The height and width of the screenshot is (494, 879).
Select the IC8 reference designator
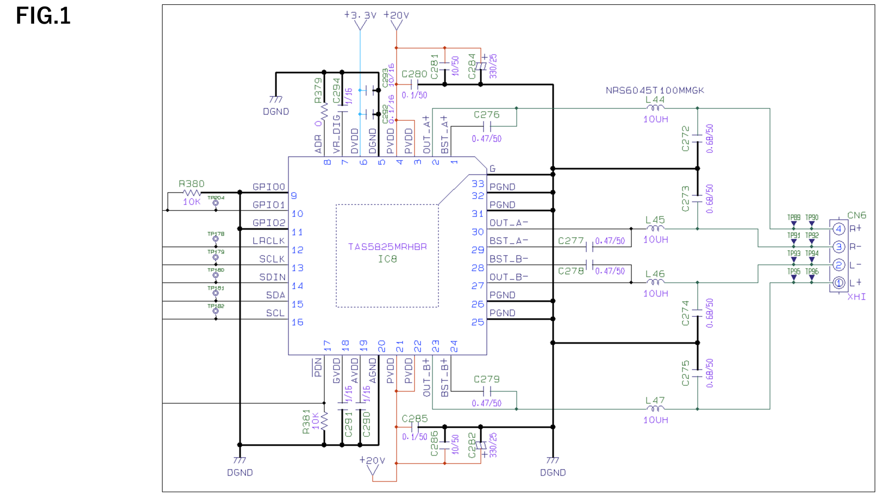click(x=387, y=259)
